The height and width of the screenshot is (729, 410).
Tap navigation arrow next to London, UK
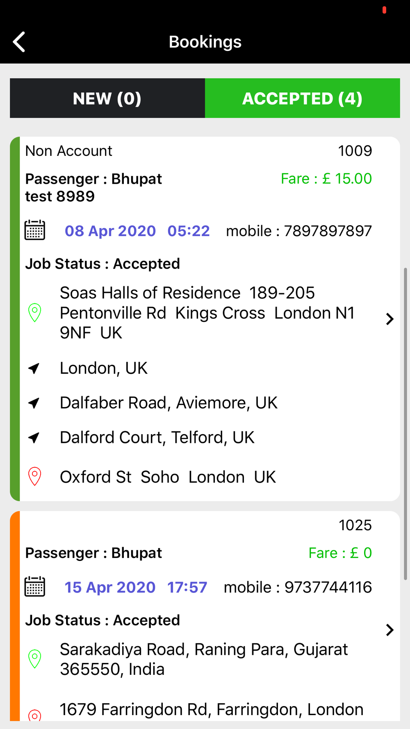(x=34, y=368)
